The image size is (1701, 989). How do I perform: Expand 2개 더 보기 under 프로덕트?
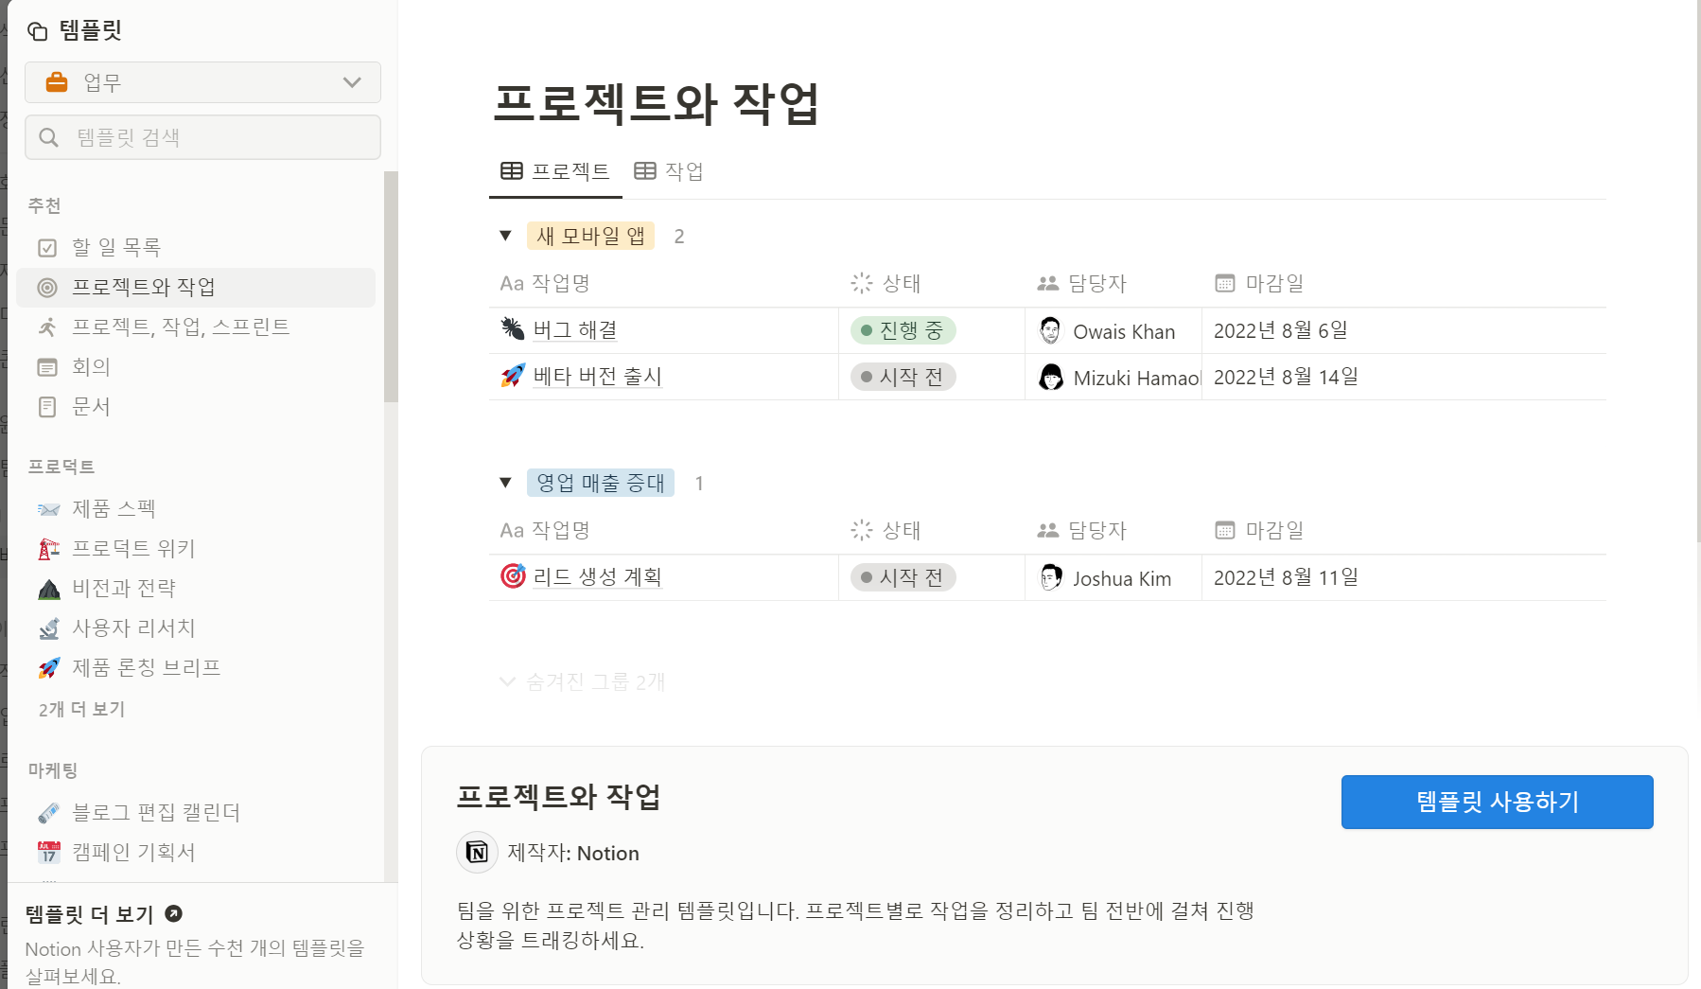tap(81, 709)
